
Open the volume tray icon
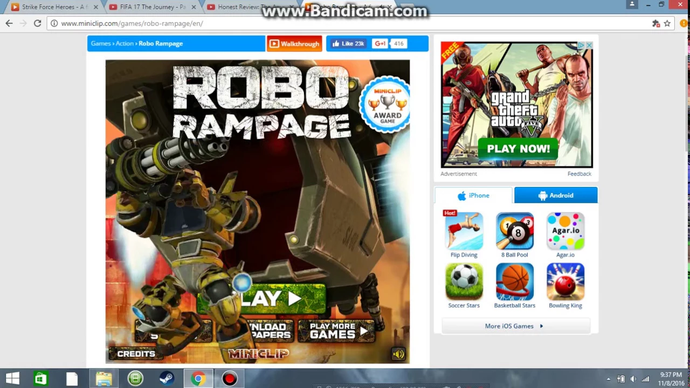(633, 379)
